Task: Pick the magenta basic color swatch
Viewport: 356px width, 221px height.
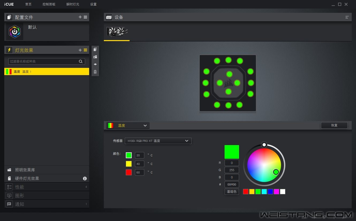Action: pyautogui.click(x=277, y=192)
